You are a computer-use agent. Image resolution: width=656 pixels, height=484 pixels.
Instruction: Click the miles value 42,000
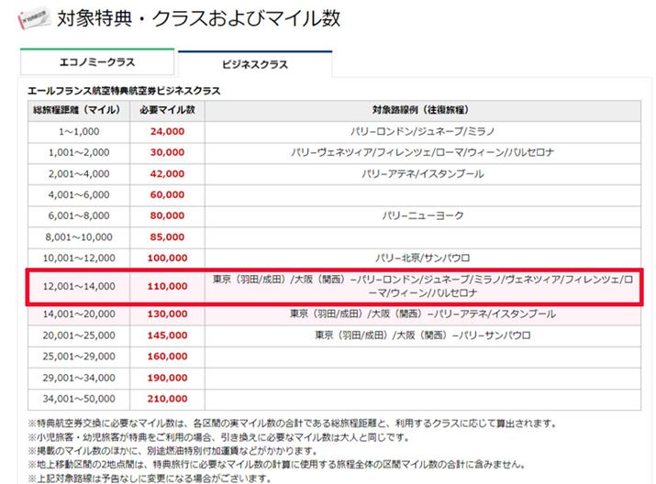[x=167, y=174]
